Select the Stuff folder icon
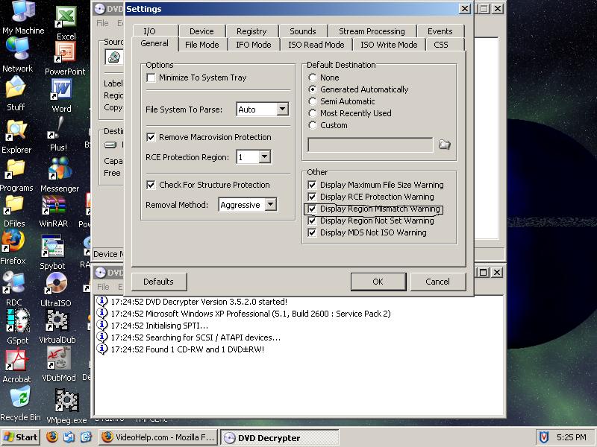Viewport: 597px width, 447px height. pos(16,94)
